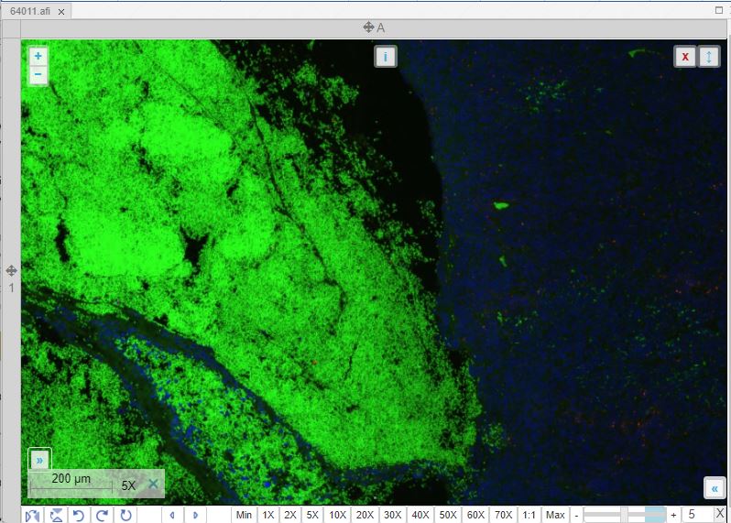Flip the image horizontally
The image size is (731, 523).
coord(32,515)
